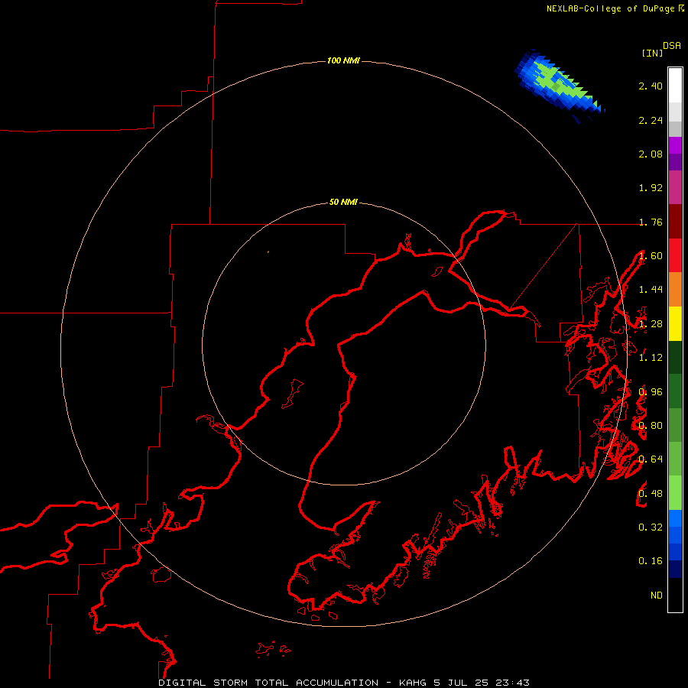Click the 0.96 legend value
The height and width of the screenshot is (688, 688).
651,392
